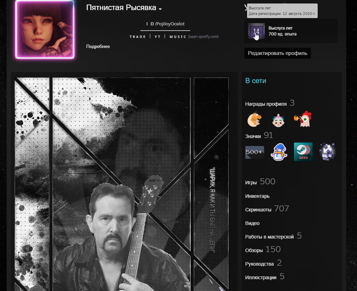This screenshot has height=291, width=357.
Task: Open the 14 years of service badge icon
Action: 256,31
